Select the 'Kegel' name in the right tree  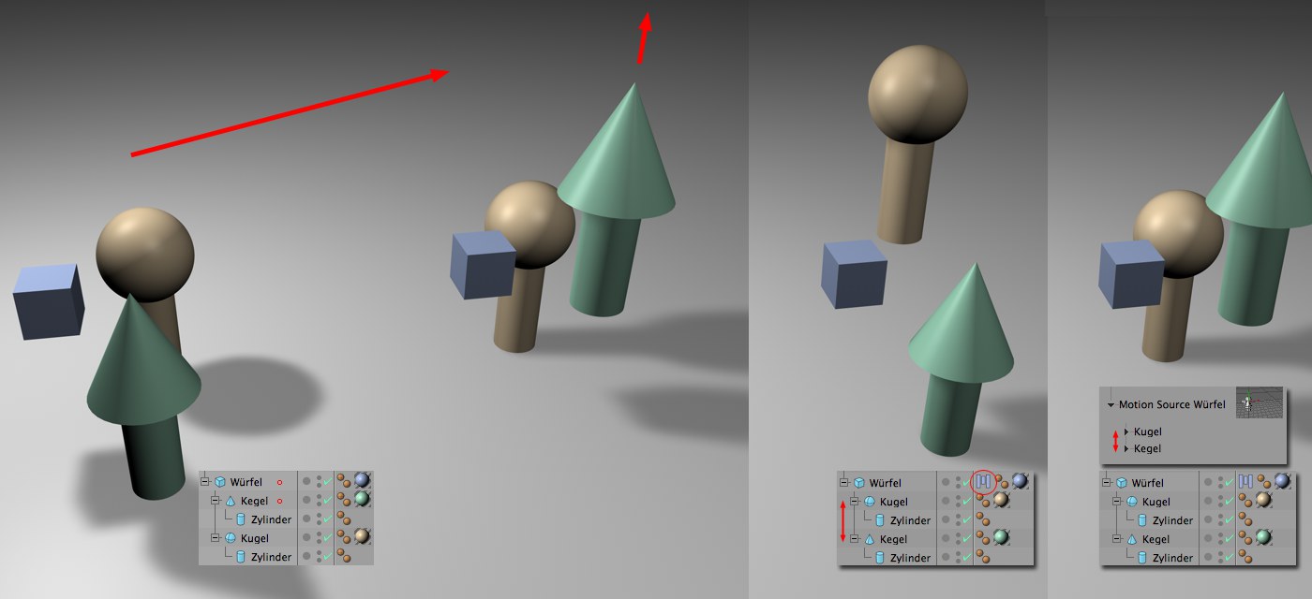pos(1156,539)
